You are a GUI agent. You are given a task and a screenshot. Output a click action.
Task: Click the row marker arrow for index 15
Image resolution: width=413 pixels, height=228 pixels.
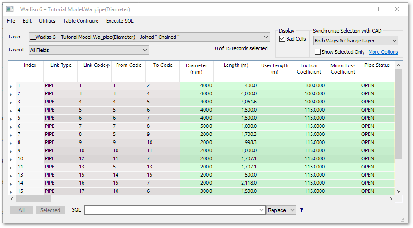(x=11, y=192)
